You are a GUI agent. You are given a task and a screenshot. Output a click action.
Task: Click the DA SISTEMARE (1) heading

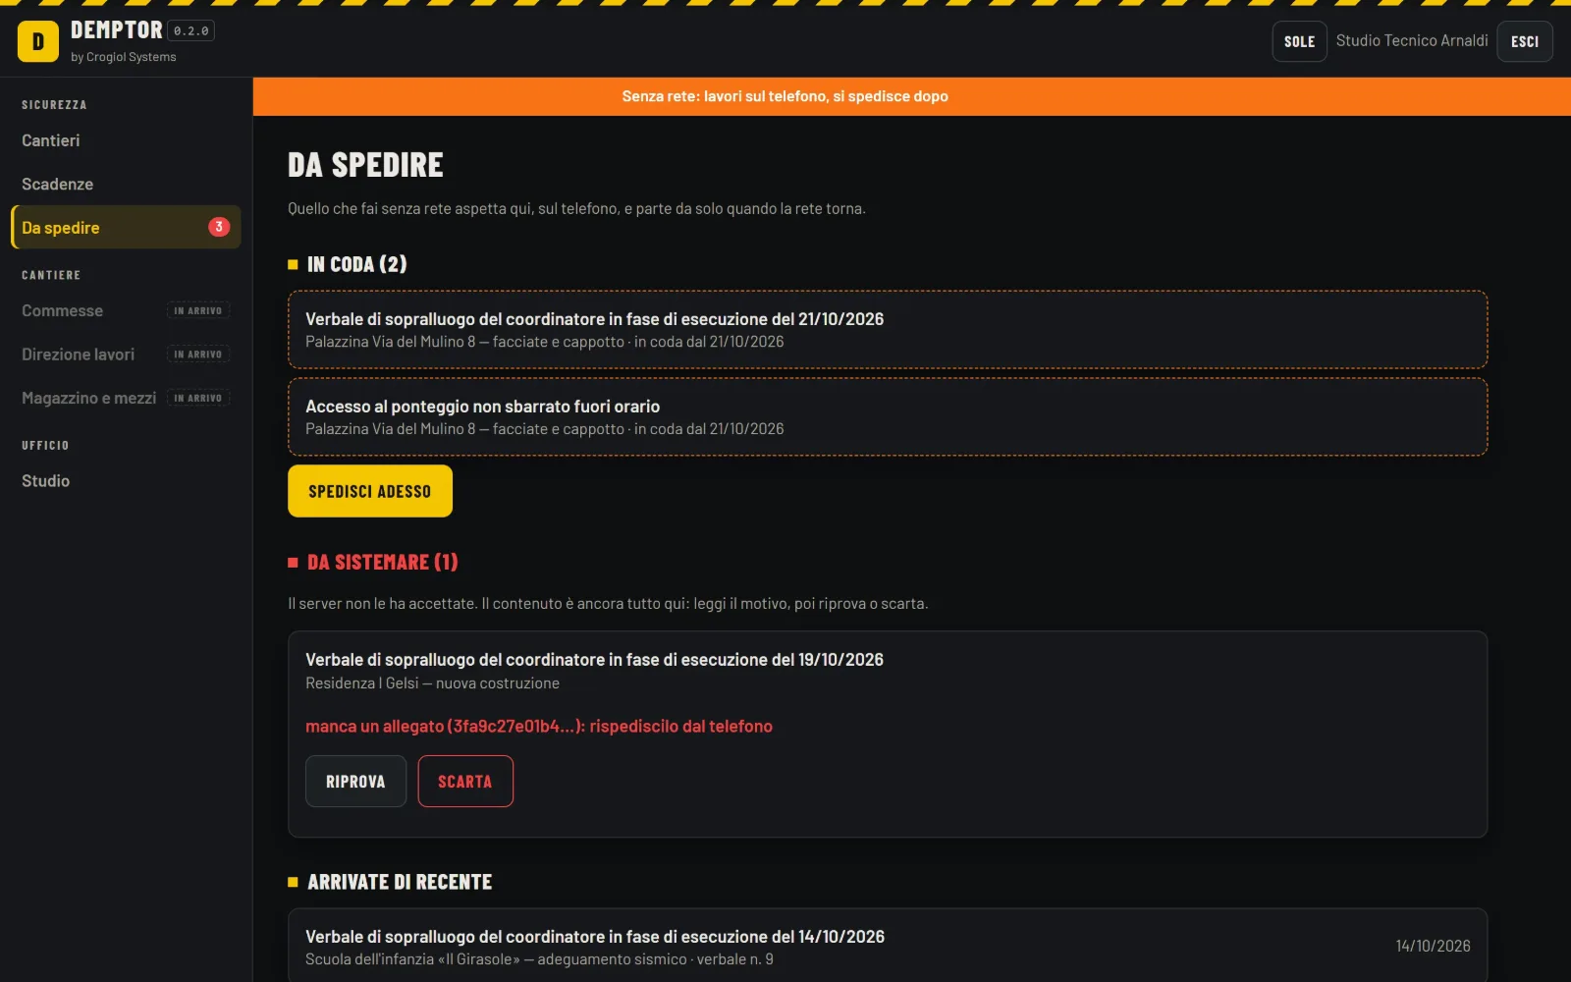click(x=382, y=562)
